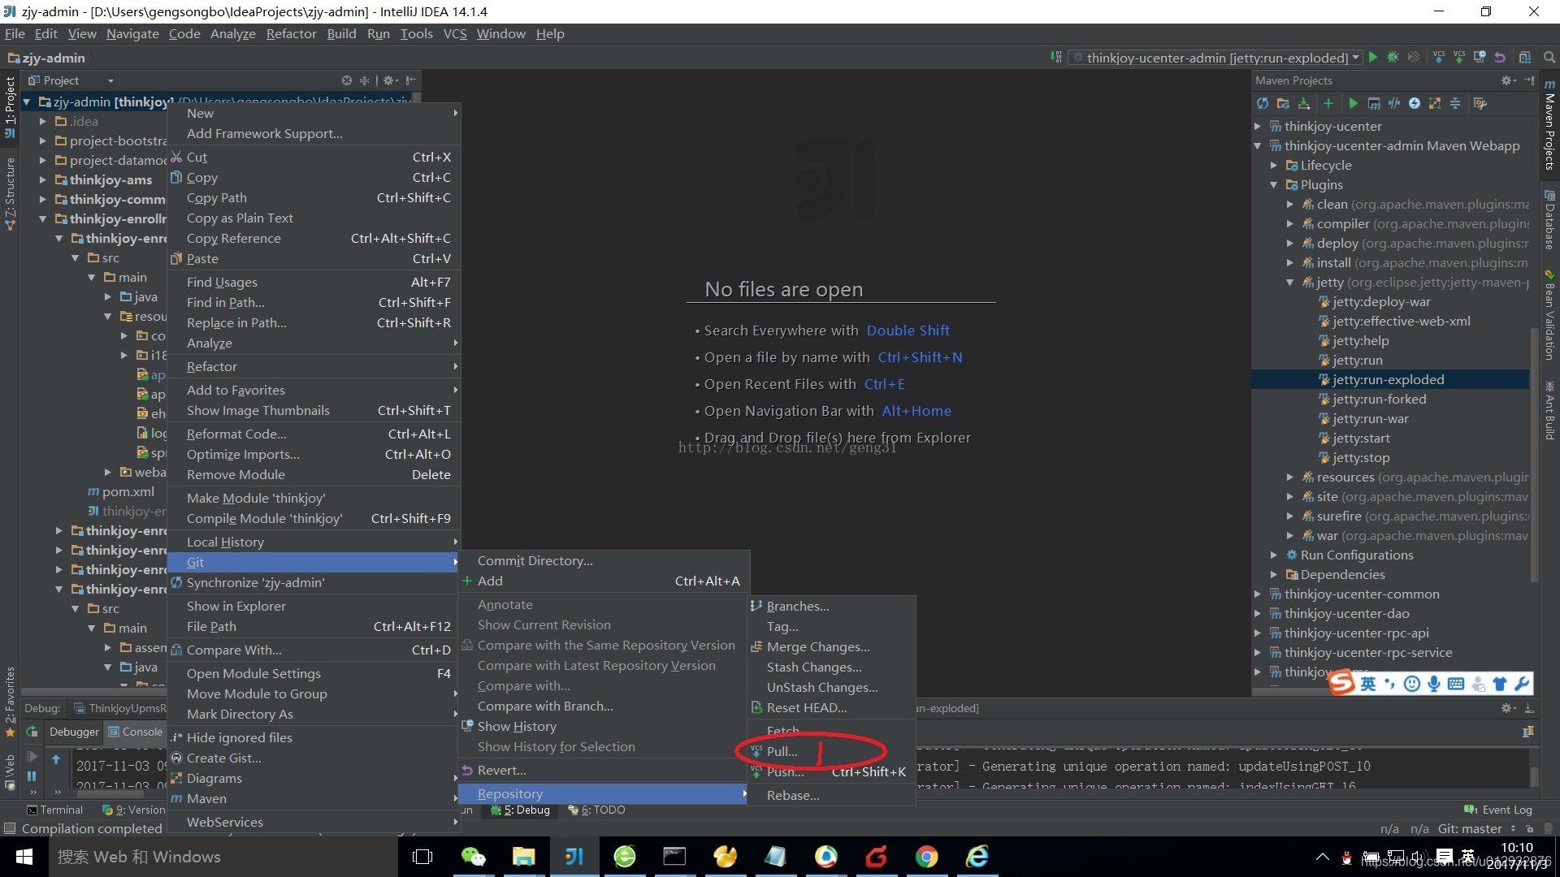Click Merge Changes in Git submenu

817,646
